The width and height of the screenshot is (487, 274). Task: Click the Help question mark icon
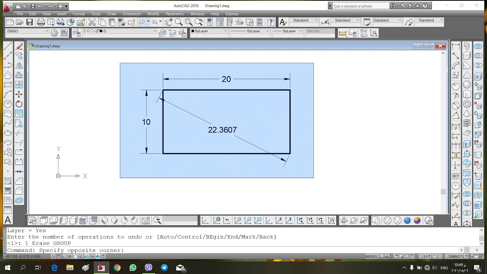[x=271, y=22]
